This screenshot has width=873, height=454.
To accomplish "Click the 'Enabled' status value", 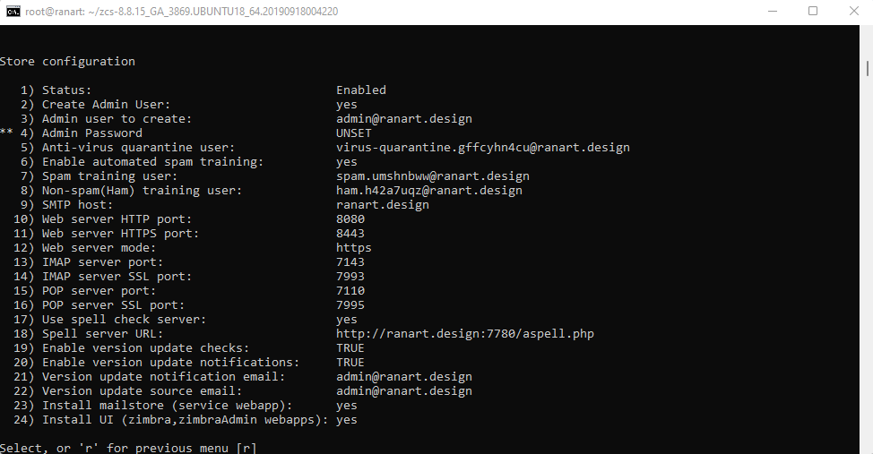I will tap(361, 90).
